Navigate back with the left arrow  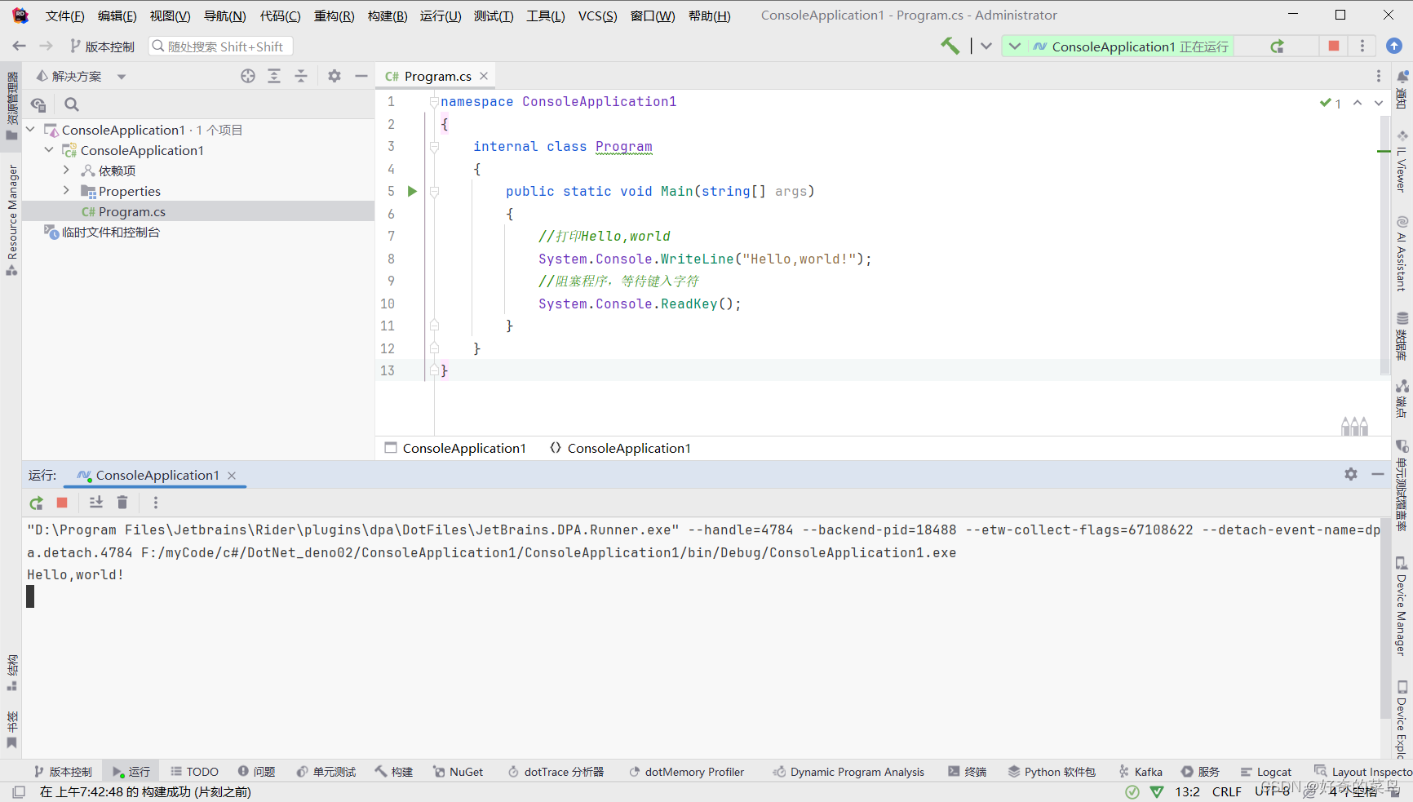pyautogui.click(x=19, y=47)
